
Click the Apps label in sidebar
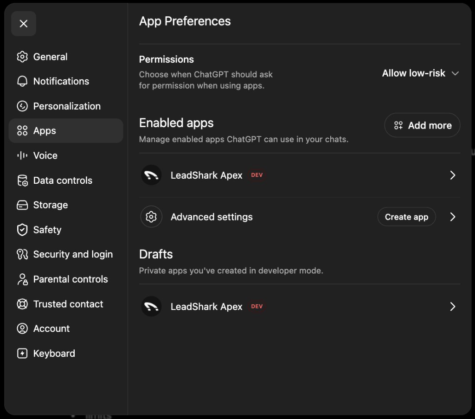point(45,131)
